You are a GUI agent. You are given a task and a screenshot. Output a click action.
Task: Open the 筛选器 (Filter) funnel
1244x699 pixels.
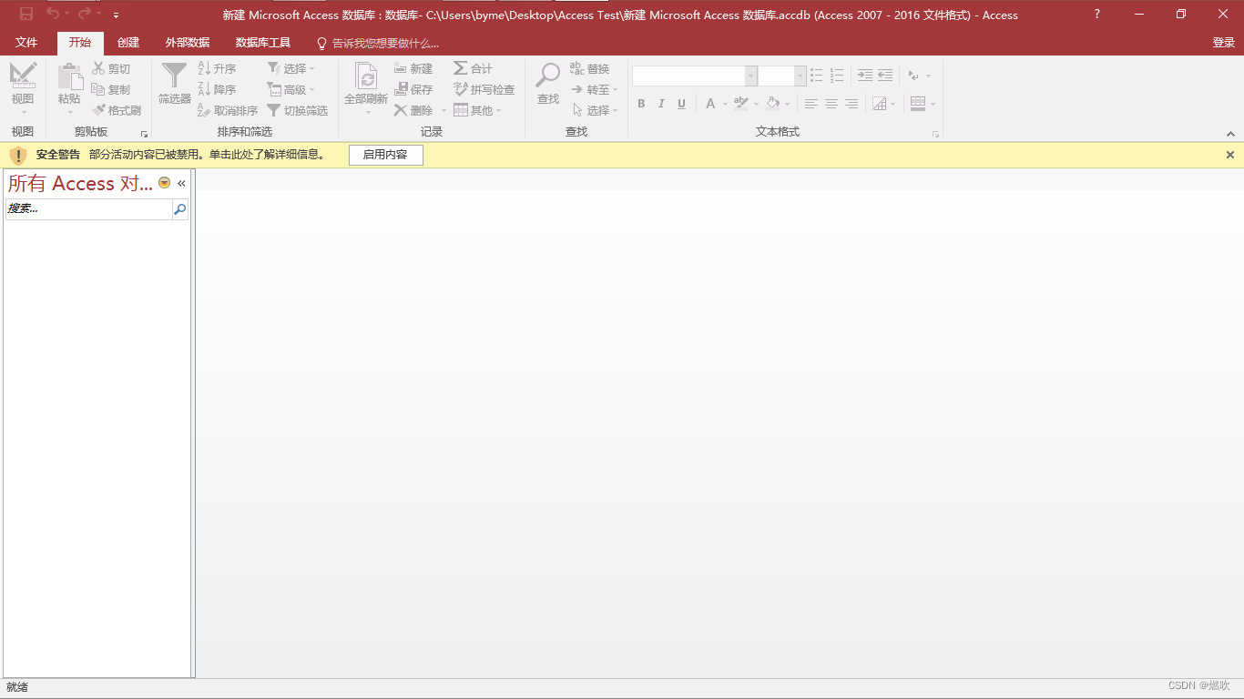[x=174, y=84]
